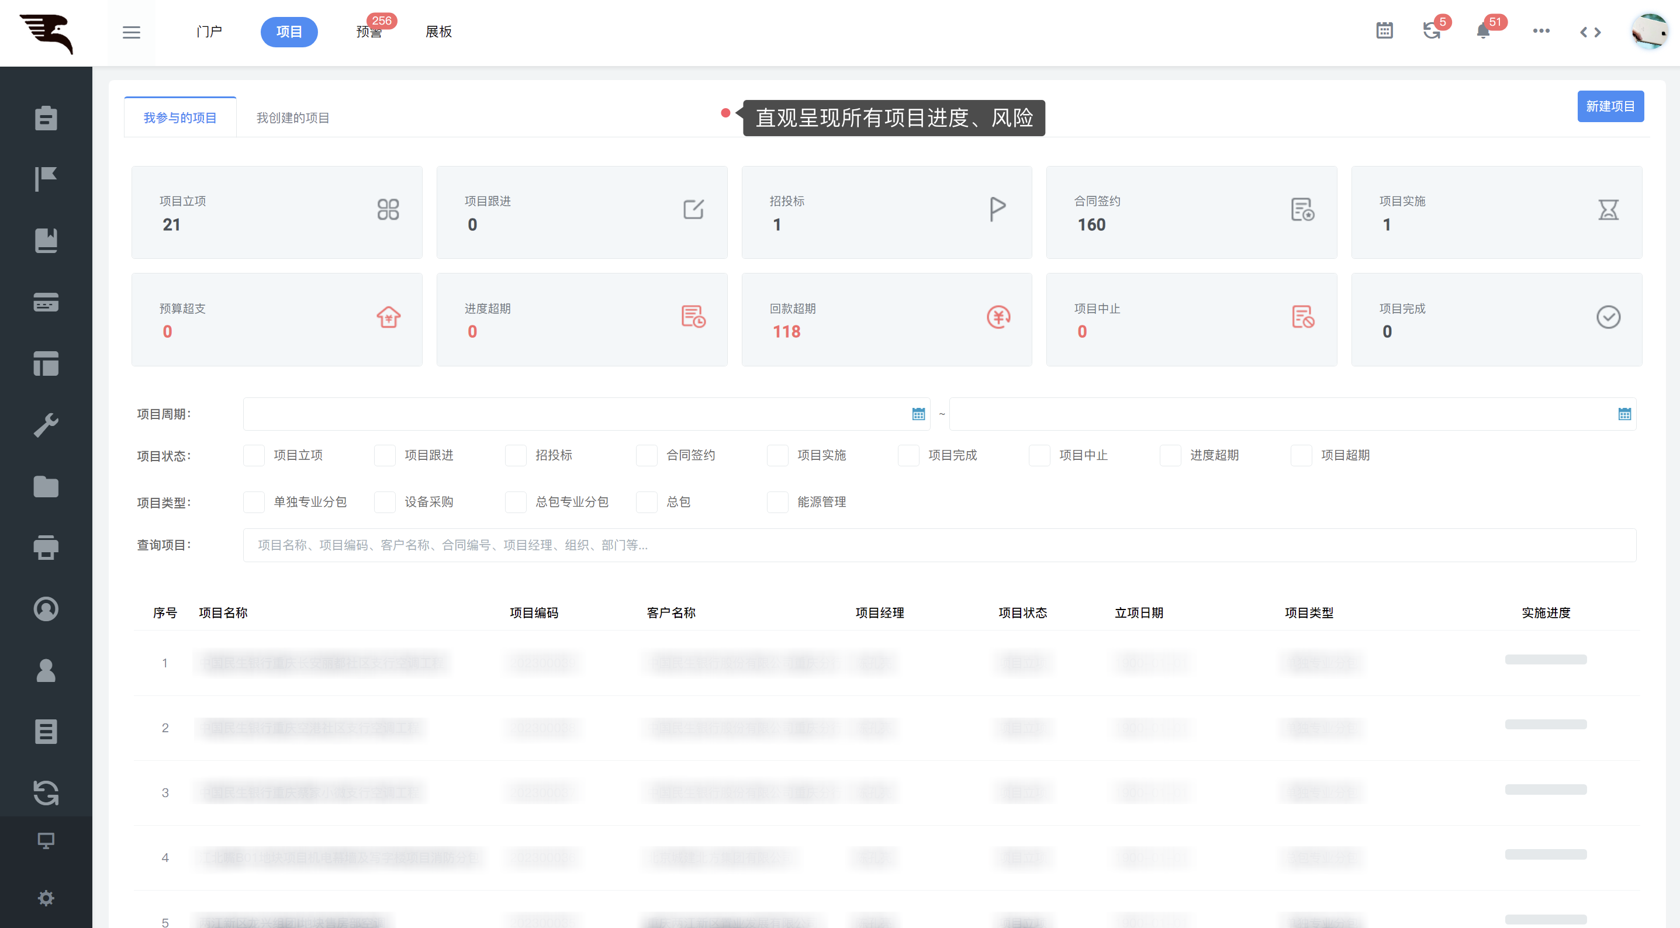Open the end date calendar picker

pyautogui.click(x=1624, y=414)
